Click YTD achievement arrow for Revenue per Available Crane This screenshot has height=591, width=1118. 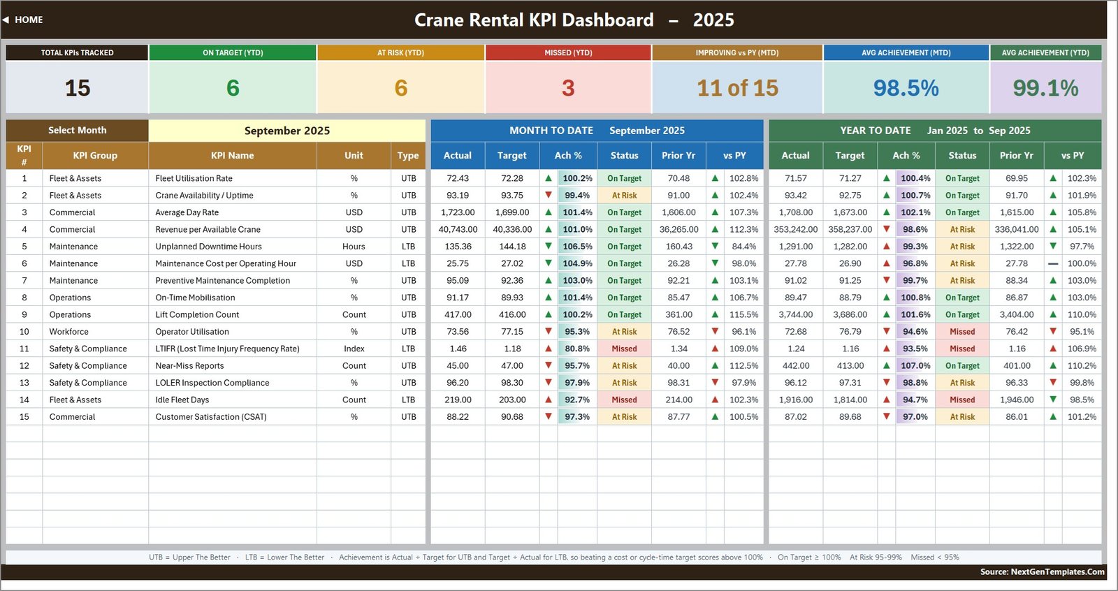point(887,229)
